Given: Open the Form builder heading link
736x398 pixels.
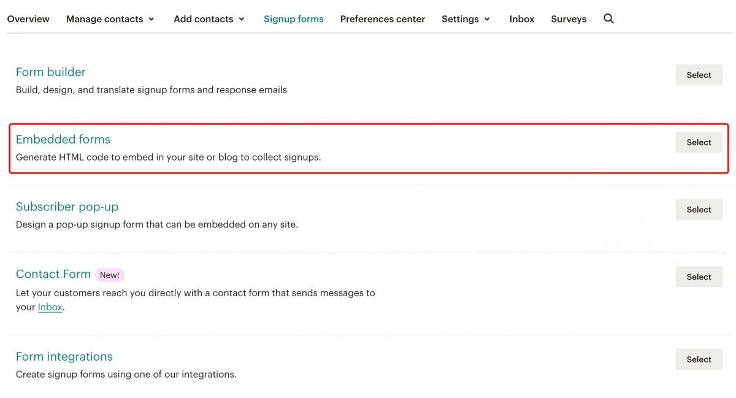Looking at the screenshot, I should tap(51, 72).
